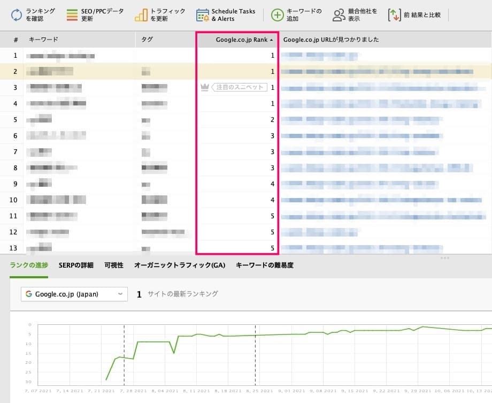The image size is (492, 403).
Task: Click the SEO/PPCデータ更新 bars icon
Action: click(x=72, y=15)
